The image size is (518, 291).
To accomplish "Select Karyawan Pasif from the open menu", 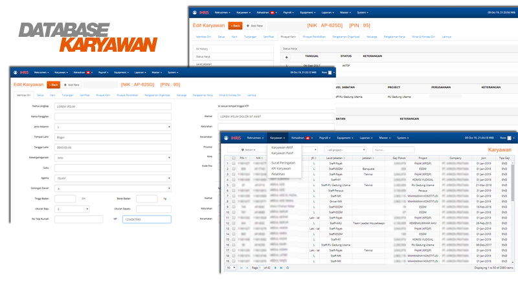I will coord(284,153).
